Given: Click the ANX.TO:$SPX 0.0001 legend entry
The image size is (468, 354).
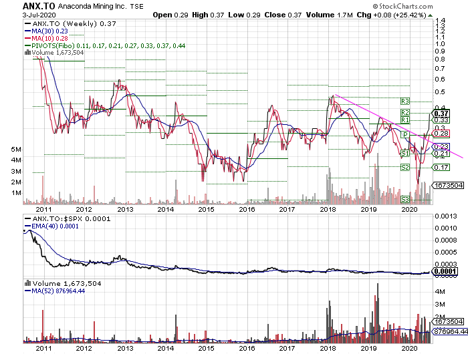Looking at the screenshot, I should click(72, 218).
